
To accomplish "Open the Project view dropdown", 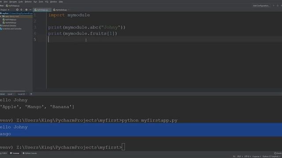I will coord(5,10).
